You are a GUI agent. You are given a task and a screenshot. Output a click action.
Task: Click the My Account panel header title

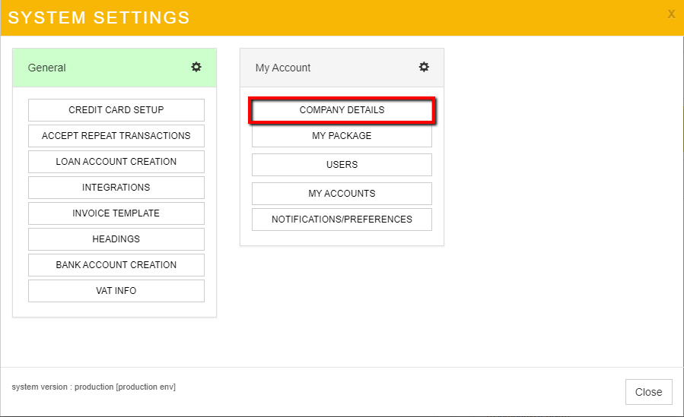tap(283, 68)
